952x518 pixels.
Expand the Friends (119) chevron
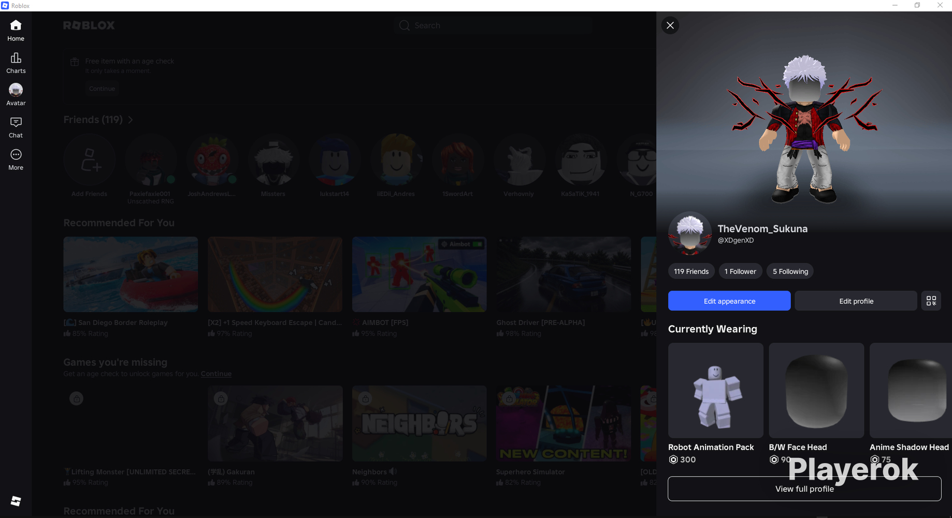click(x=131, y=120)
